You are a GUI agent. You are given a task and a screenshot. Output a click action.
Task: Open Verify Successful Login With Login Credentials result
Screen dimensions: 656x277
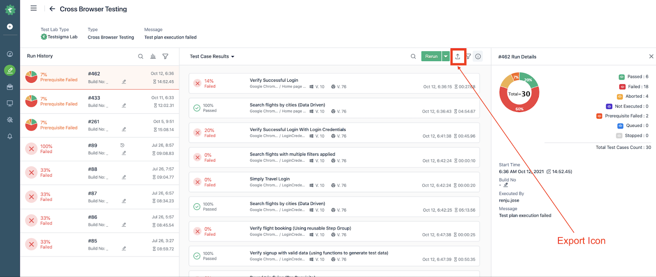(334, 133)
